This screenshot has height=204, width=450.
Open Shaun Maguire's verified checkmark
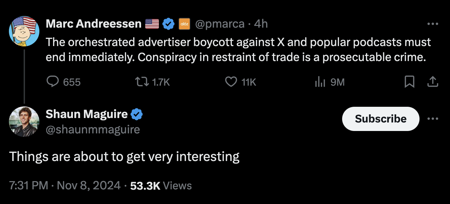click(x=137, y=114)
